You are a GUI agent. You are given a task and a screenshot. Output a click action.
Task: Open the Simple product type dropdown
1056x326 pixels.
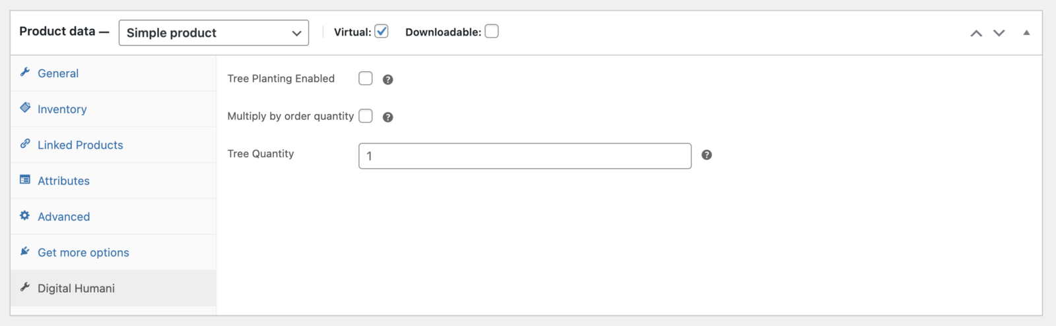coord(213,33)
